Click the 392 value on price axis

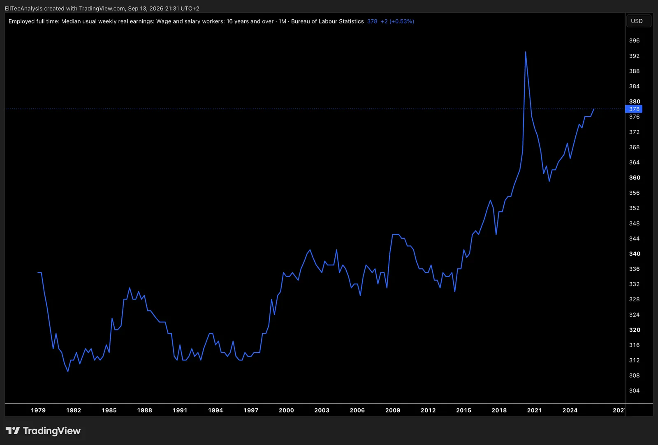pos(634,56)
